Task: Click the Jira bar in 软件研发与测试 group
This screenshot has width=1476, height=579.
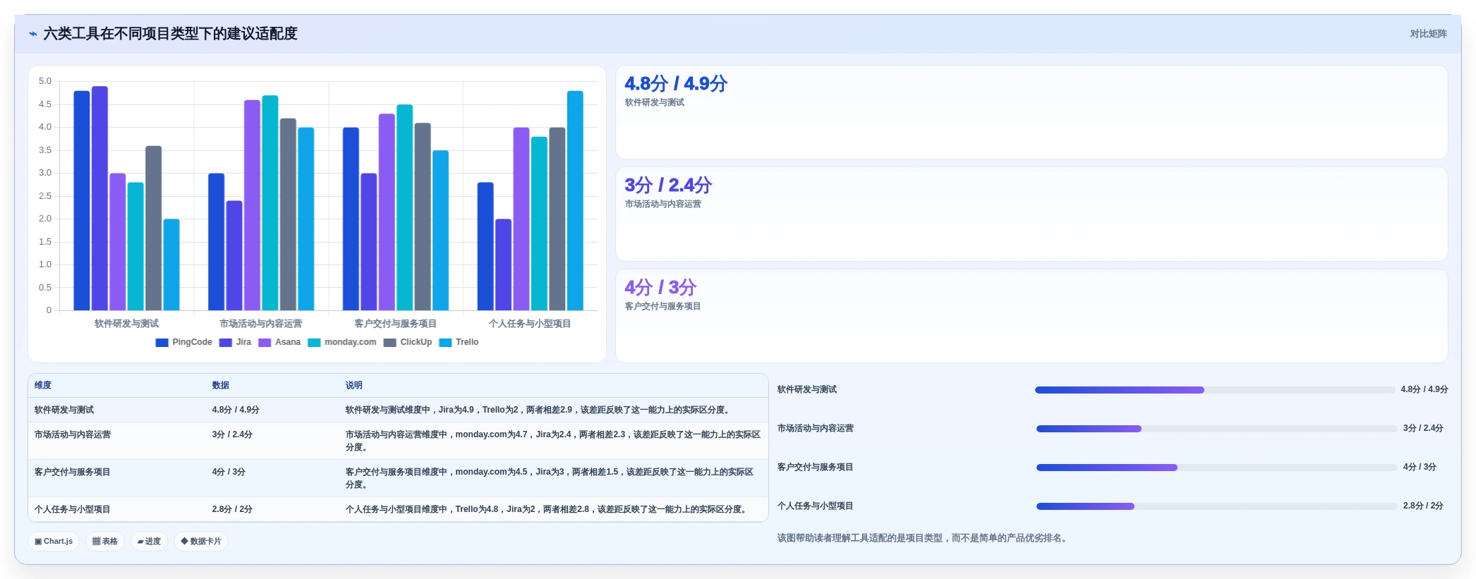Action: [100, 198]
